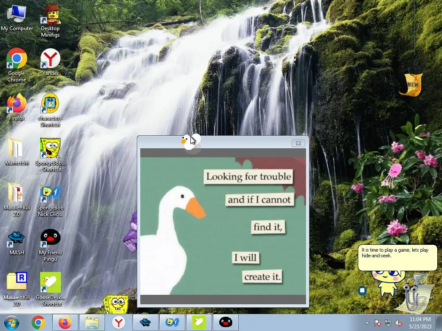Select the MASH desktop icon
442x331 pixels.
[17, 243]
